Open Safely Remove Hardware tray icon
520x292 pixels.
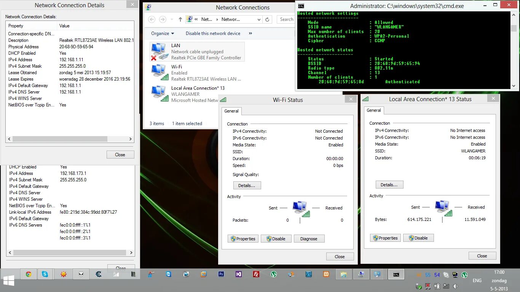pyautogui.click(x=418, y=286)
